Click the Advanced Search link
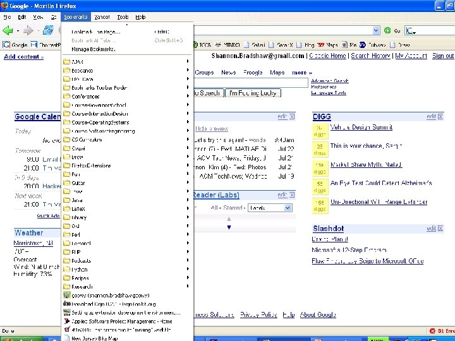 330,81
